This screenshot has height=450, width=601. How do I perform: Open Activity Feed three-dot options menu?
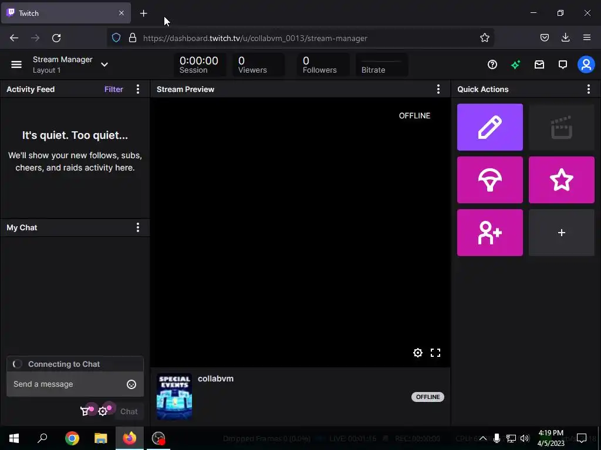[138, 89]
